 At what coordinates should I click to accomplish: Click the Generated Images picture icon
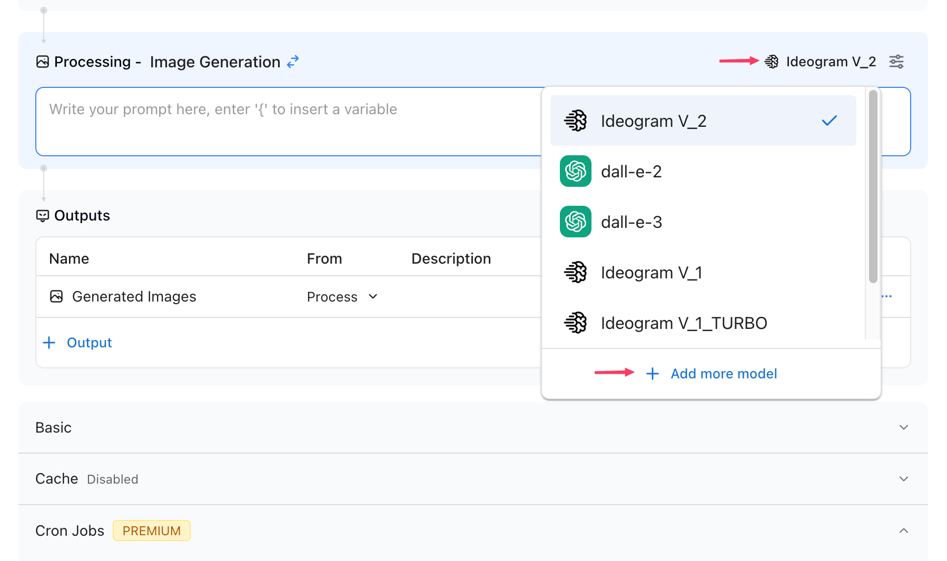(56, 297)
